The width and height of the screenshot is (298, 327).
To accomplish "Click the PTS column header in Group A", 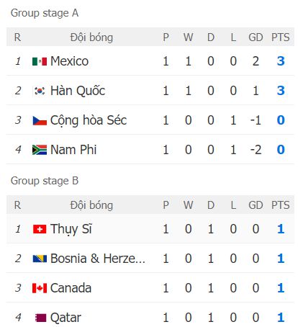I will tap(281, 37).
